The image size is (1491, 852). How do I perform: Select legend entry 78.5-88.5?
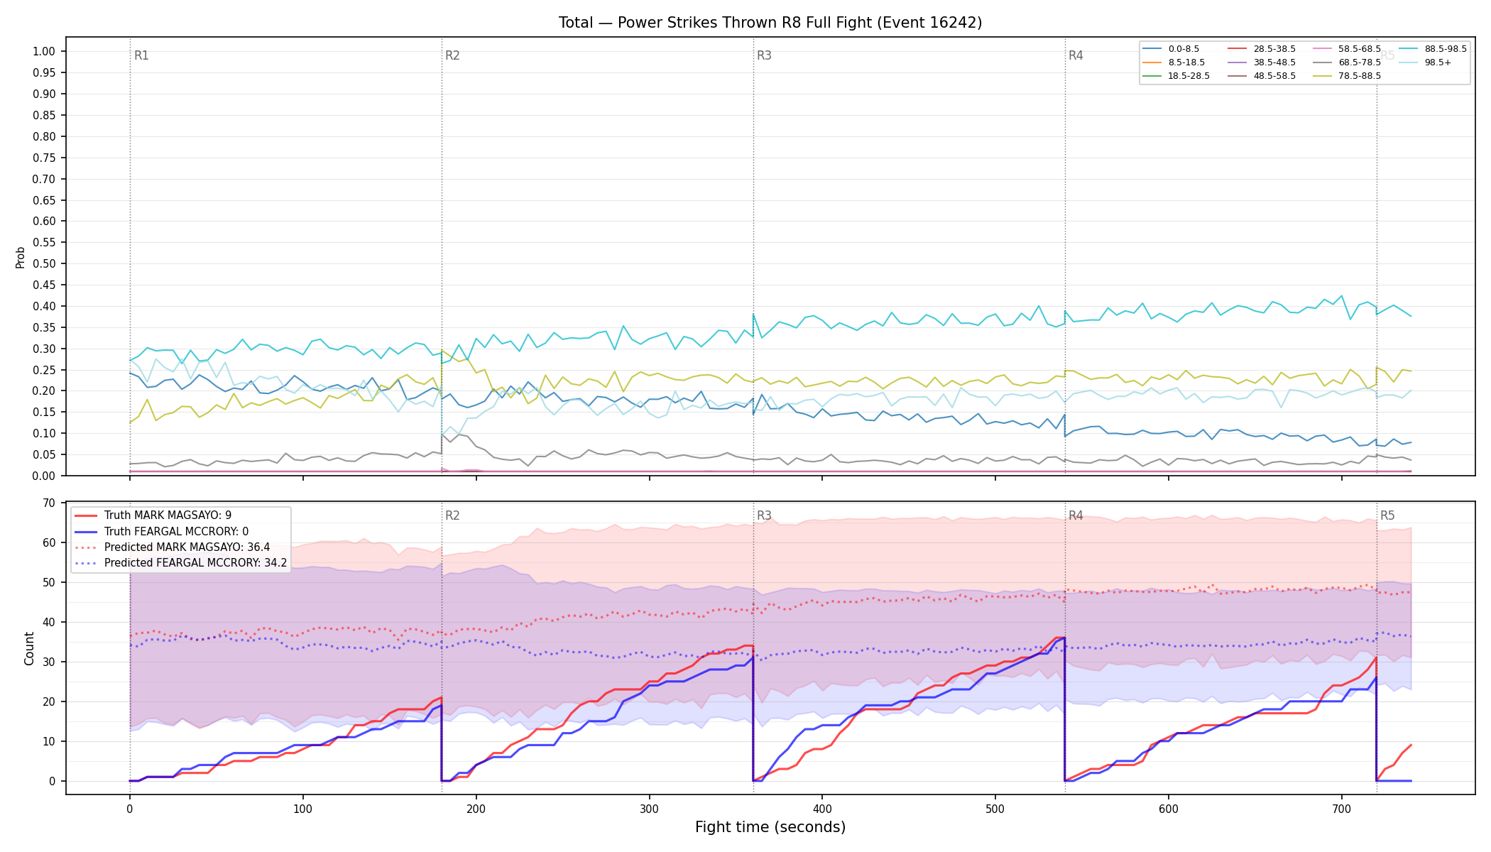[1346, 76]
